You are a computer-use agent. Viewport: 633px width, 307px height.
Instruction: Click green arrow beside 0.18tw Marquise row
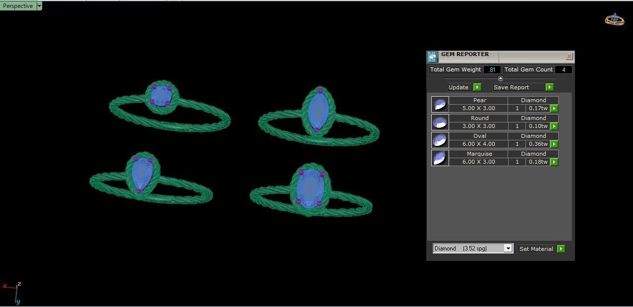click(x=554, y=162)
